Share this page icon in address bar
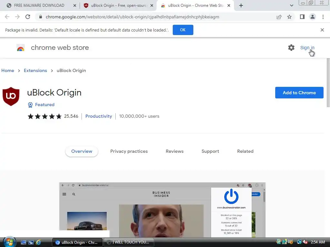Image resolution: width=330 pixels, height=247 pixels. (x=279, y=17)
